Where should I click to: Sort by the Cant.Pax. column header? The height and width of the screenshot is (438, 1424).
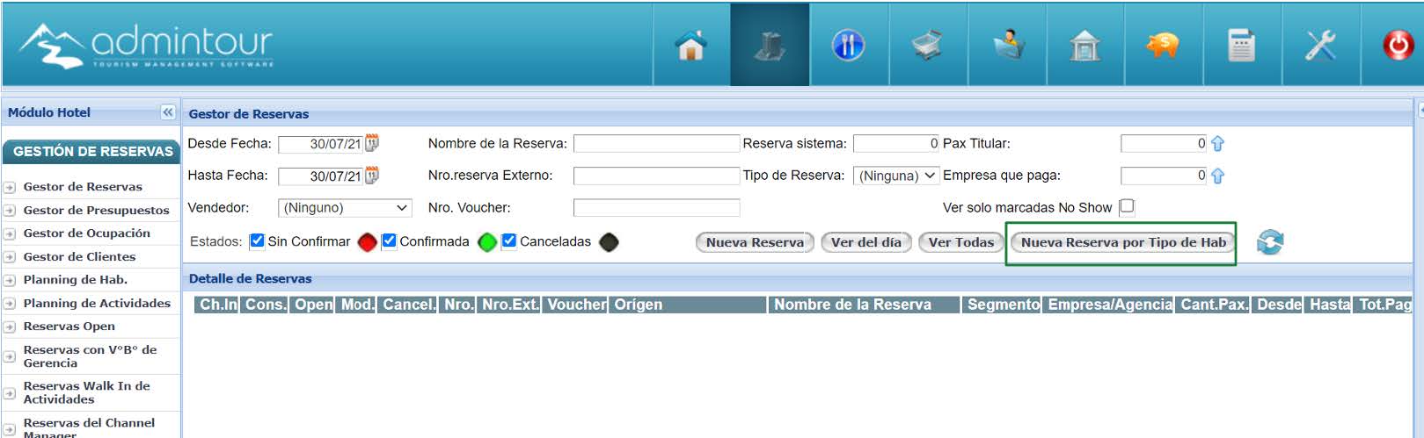tap(1214, 305)
